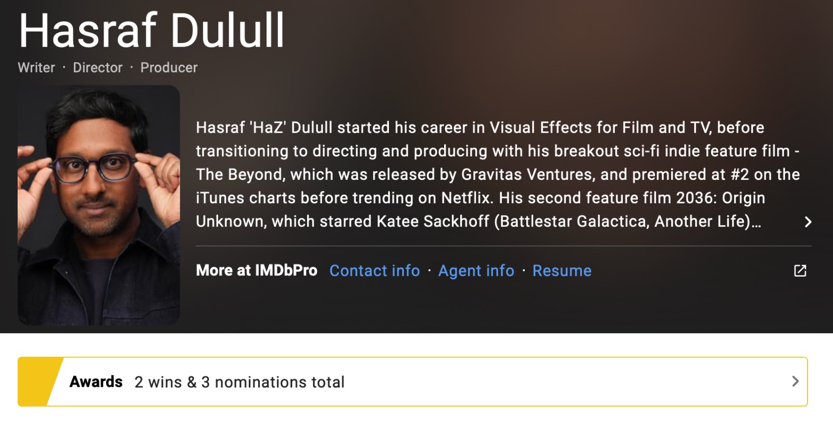View the Resume link on IMDbPro
The width and height of the screenshot is (833, 432).
coord(562,270)
